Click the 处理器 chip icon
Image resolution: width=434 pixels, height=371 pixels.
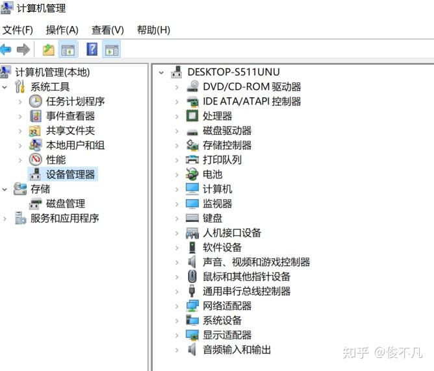point(192,115)
